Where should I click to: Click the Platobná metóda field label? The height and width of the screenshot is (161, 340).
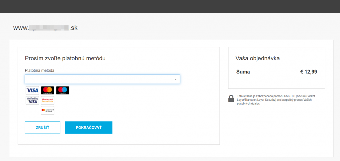click(40, 70)
